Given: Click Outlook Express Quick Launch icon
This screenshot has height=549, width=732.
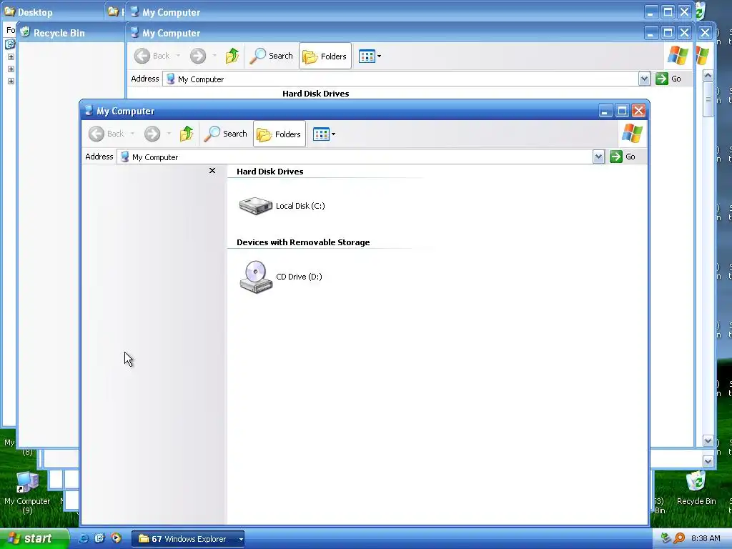Looking at the screenshot, I should [99, 539].
